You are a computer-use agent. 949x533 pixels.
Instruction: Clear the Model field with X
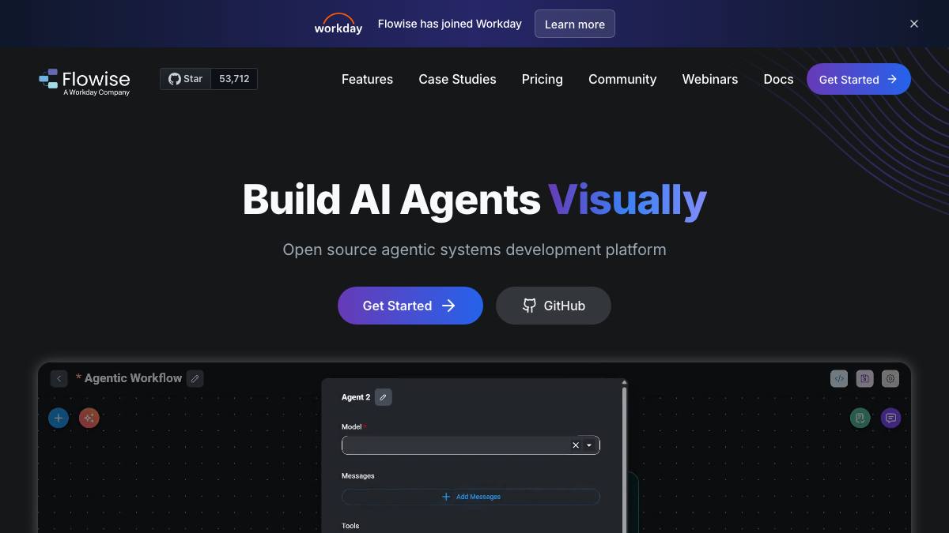pos(576,445)
